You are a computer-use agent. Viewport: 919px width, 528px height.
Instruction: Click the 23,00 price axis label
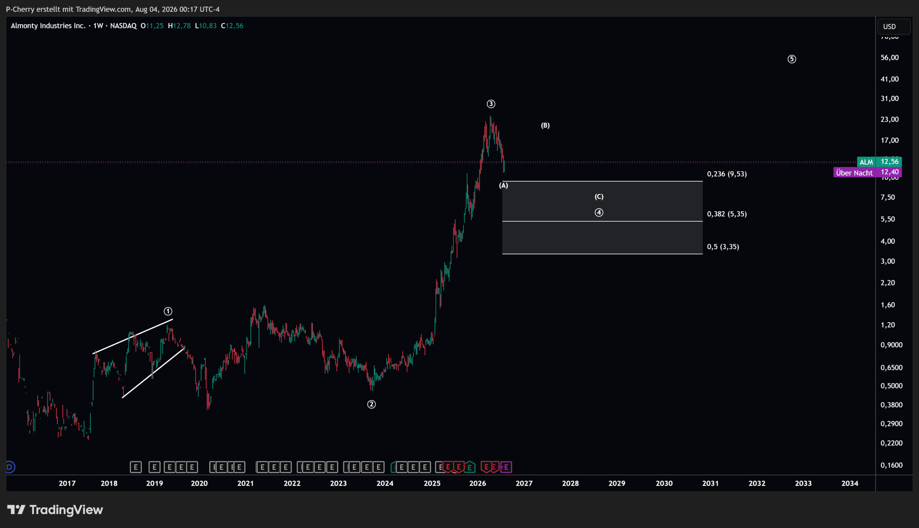(890, 119)
